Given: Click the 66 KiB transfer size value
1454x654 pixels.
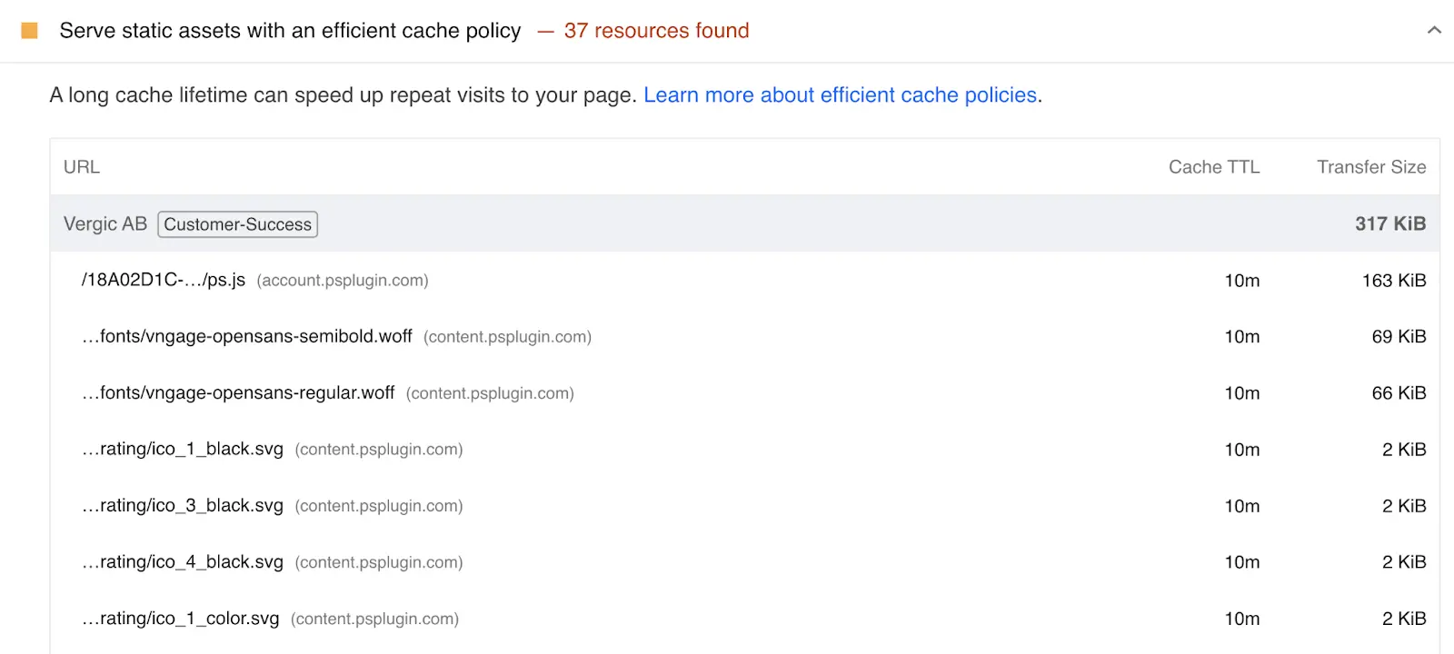Looking at the screenshot, I should point(1399,393).
